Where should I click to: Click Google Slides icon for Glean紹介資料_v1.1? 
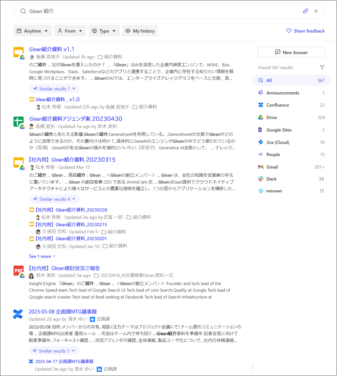pos(19,53)
